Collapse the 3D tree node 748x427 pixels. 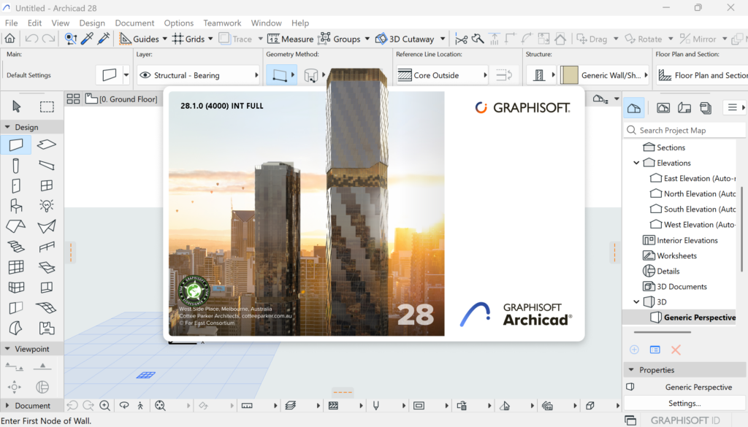636,301
